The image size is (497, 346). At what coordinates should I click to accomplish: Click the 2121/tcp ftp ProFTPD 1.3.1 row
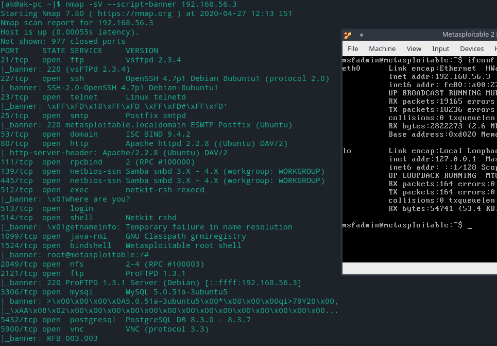(x=93, y=273)
